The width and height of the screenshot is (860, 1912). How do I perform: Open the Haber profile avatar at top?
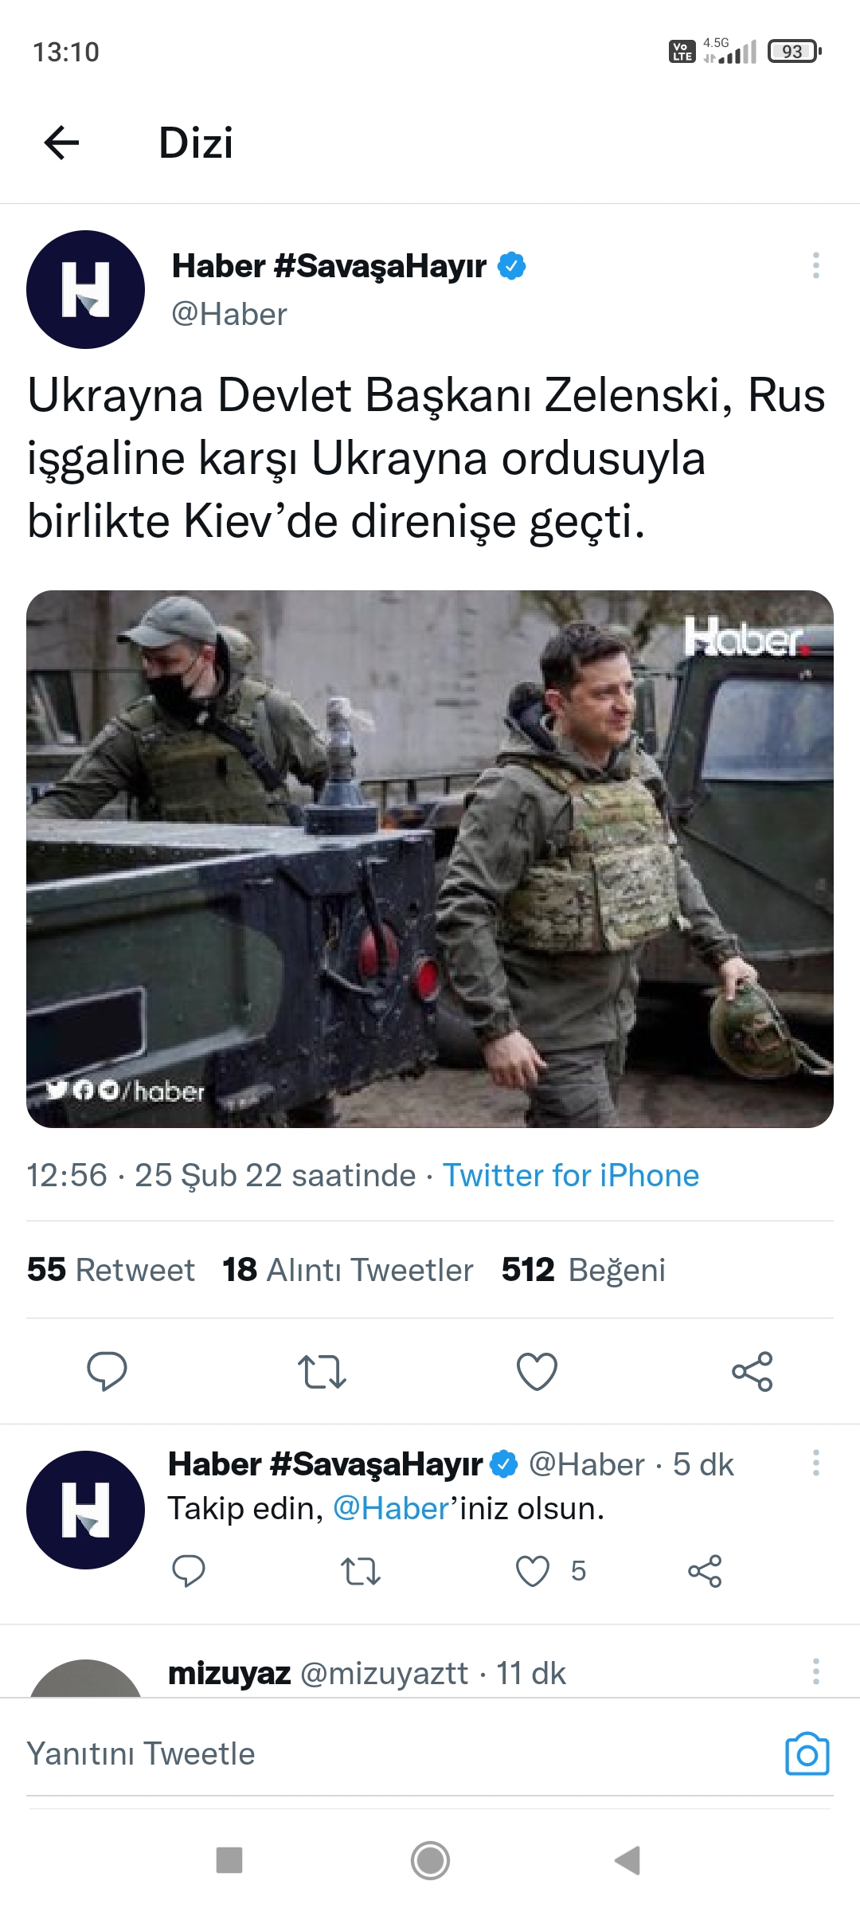pyautogui.click(x=85, y=289)
